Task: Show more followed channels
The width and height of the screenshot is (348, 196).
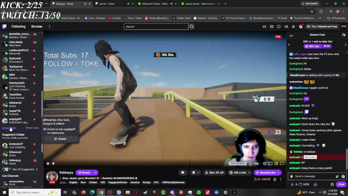Action: click(x=9, y=128)
